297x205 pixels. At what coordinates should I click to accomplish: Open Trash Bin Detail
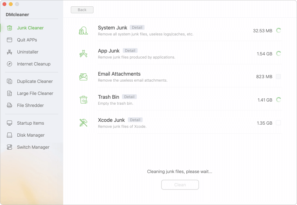click(x=129, y=97)
